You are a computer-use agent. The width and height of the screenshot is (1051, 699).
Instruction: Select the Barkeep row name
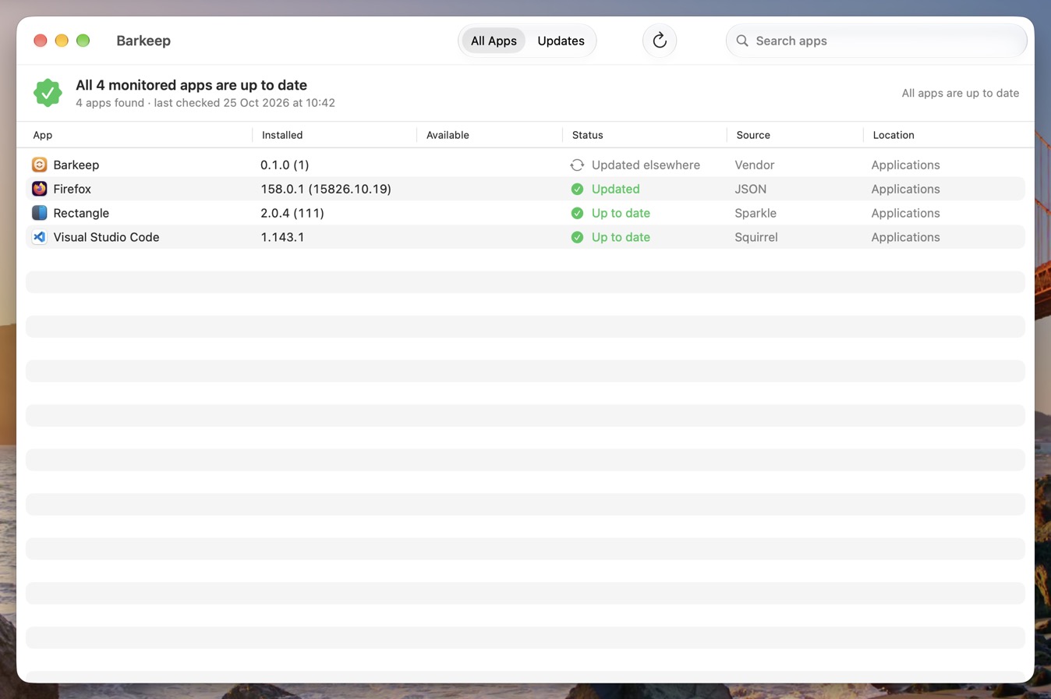[76, 165]
